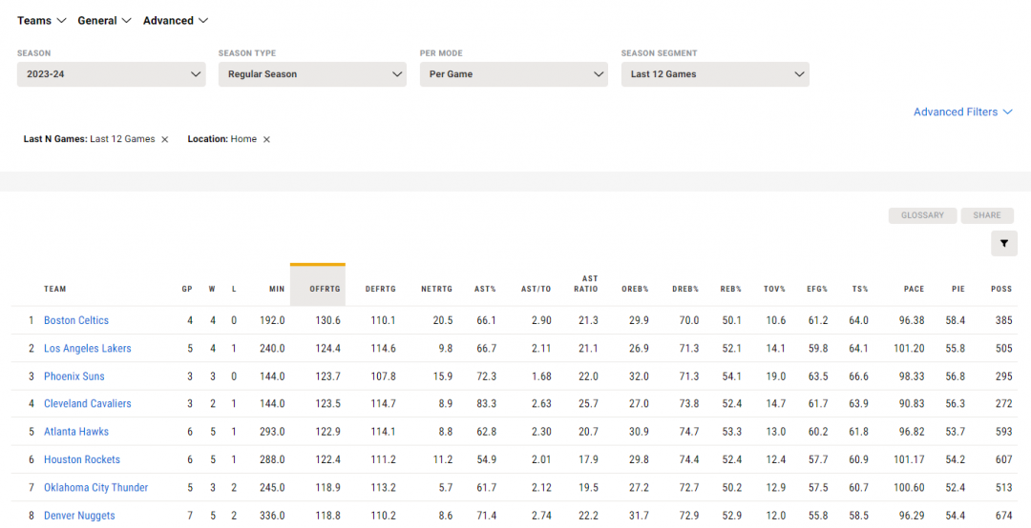The width and height of the screenshot is (1031, 528).
Task: Sort by the TOV% column header
Action: 774,289
